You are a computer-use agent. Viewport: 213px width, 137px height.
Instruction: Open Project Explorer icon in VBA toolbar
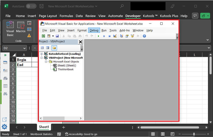click(122, 36)
